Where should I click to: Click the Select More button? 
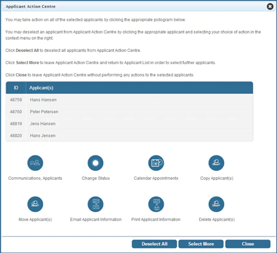(x=201, y=244)
